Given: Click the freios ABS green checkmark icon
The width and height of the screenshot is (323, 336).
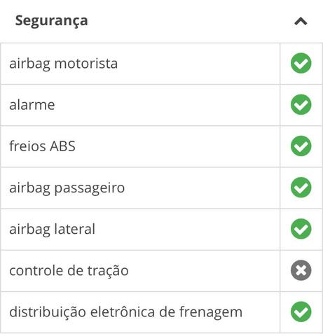Looking at the screenshot, I should click(x=301, y=146).
